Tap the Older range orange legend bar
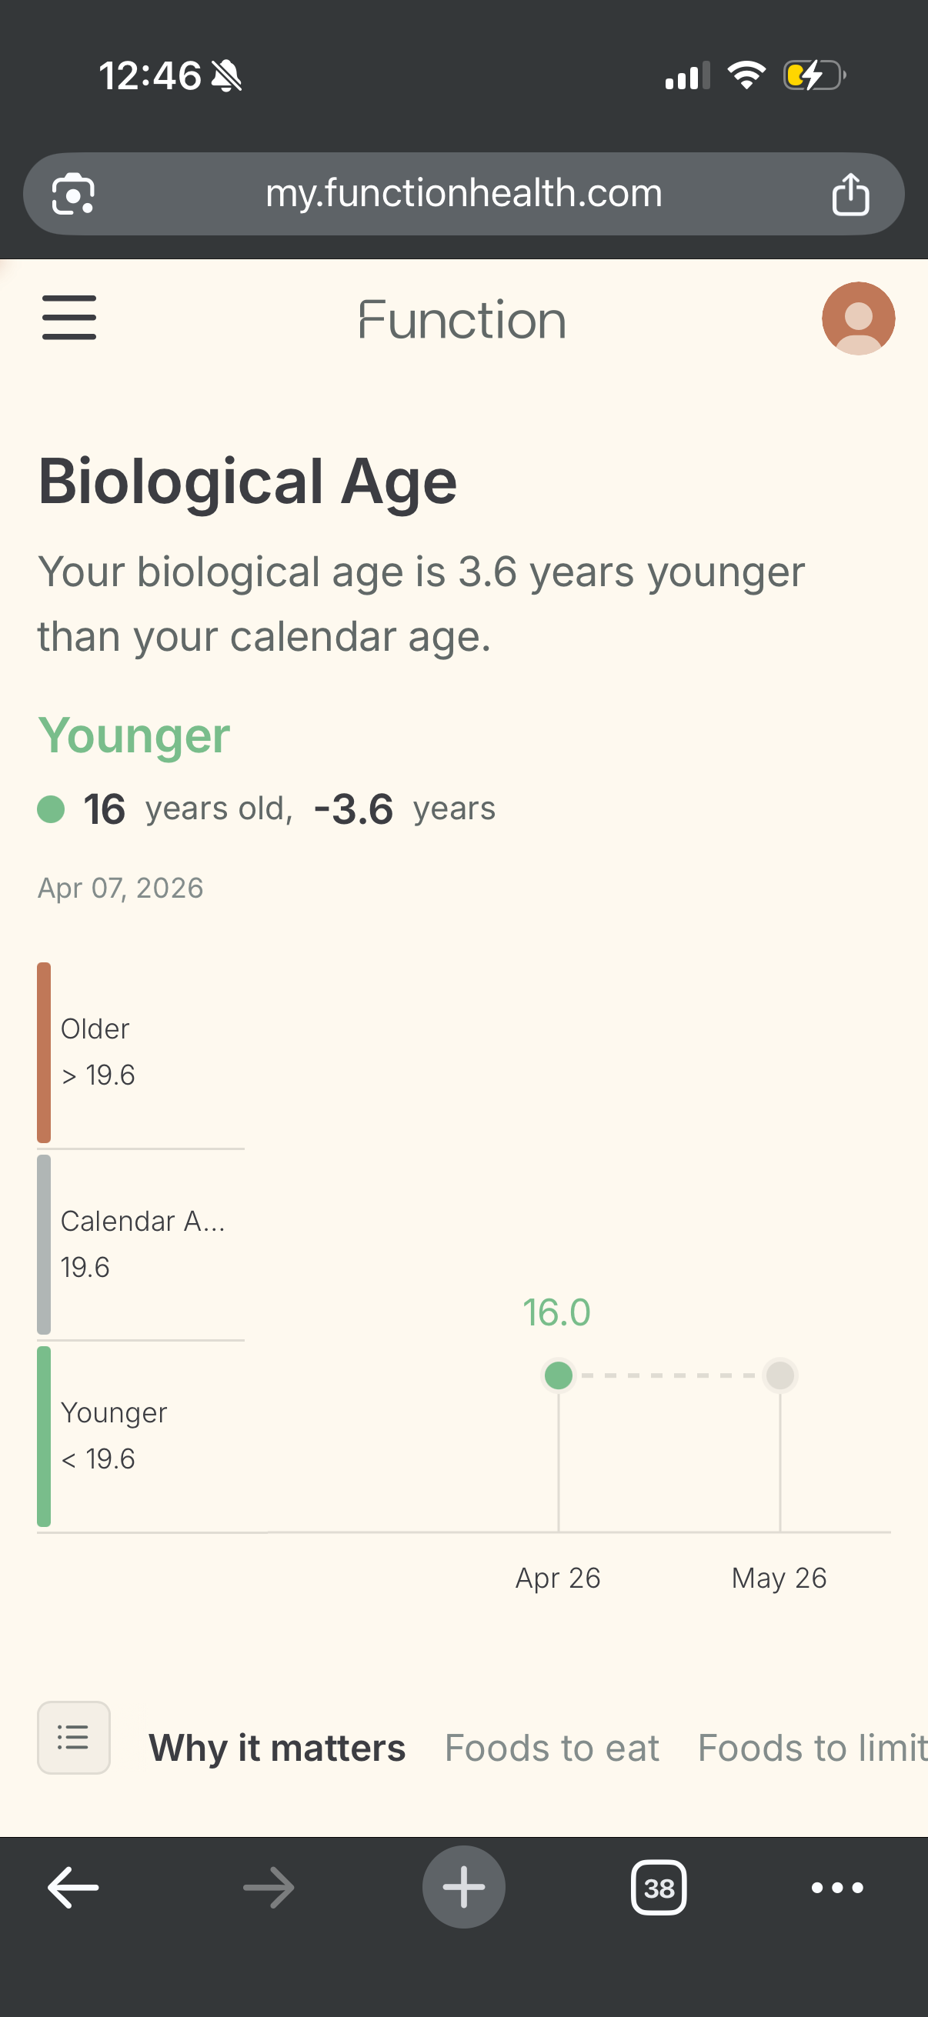This screenshot has height=2017, width=928. pos(44,1052)
